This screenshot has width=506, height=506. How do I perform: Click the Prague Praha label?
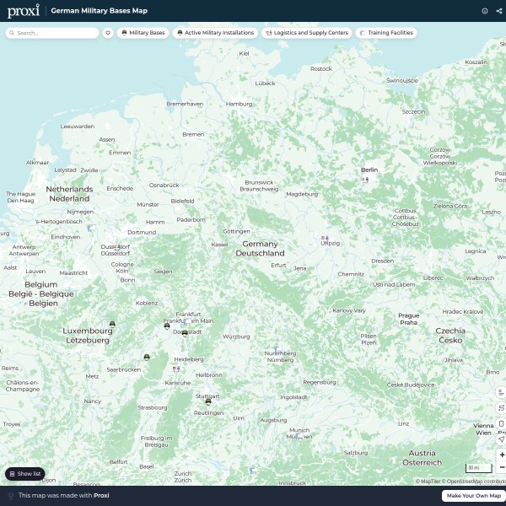point(408,319)
